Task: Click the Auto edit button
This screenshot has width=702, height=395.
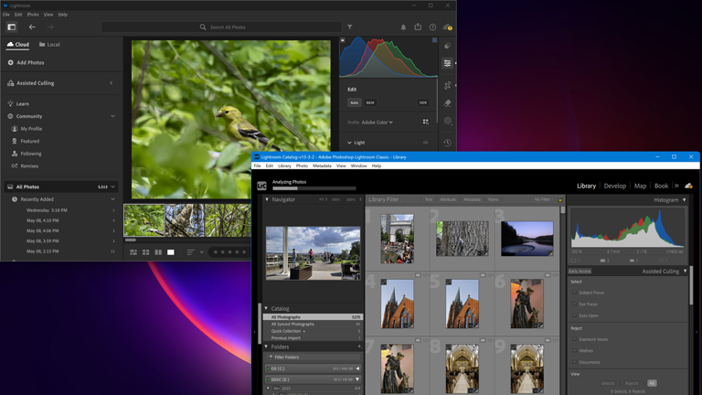Action: pos(354,102)
